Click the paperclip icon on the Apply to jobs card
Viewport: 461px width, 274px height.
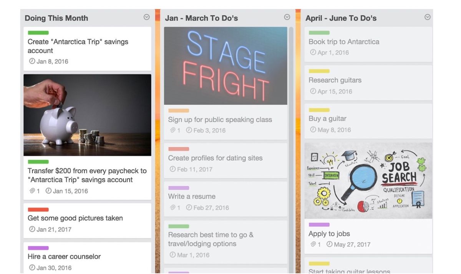point(313,244)
